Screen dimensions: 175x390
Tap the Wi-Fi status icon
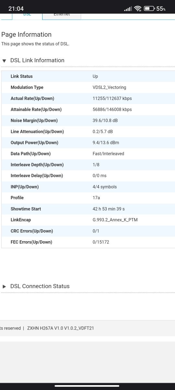point(138,9)
